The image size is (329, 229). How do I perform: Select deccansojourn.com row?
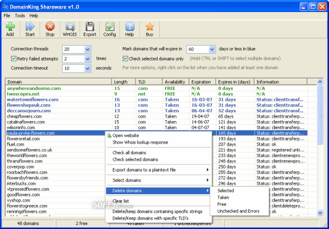157,111
